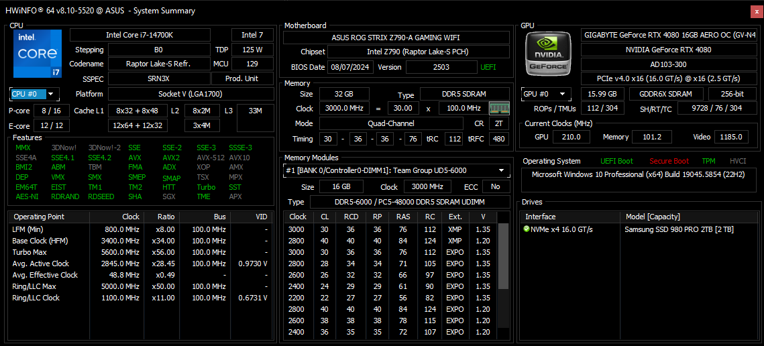Click the GDDR6X SDRAM memory type field

point(666,94)
